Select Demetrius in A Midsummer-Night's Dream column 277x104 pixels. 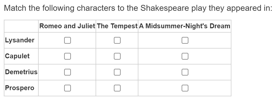coord(184,72)
